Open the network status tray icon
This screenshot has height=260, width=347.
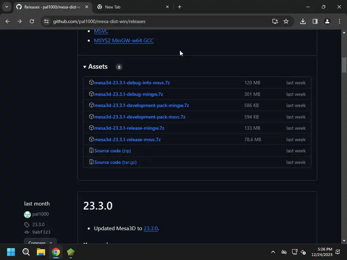coord(294,252)
